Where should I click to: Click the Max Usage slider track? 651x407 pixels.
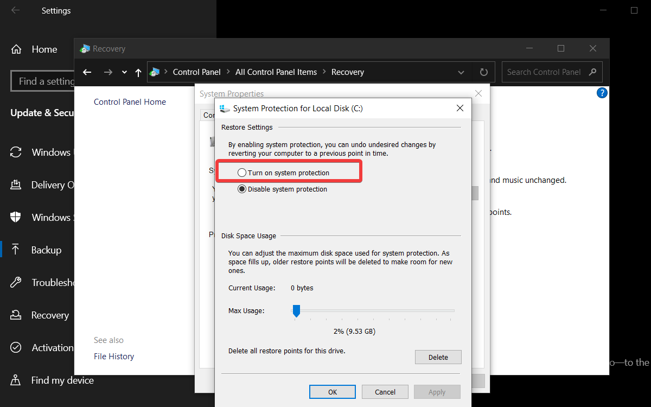click(374, 310)
